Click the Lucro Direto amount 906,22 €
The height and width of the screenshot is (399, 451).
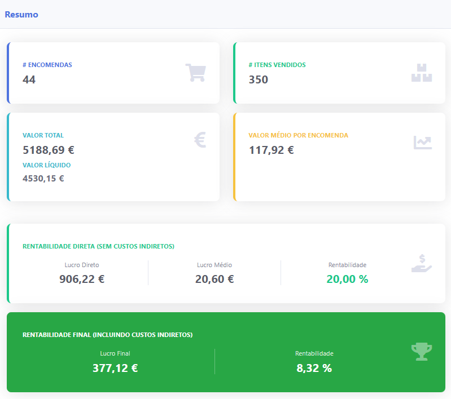tap(82, 278)
